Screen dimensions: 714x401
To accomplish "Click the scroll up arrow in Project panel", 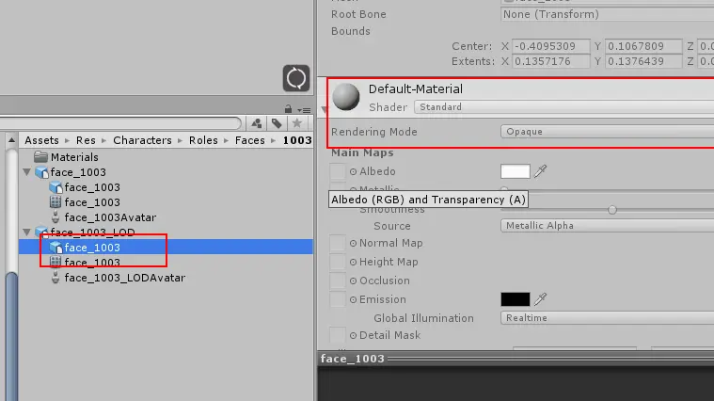I will coord(12,140).
